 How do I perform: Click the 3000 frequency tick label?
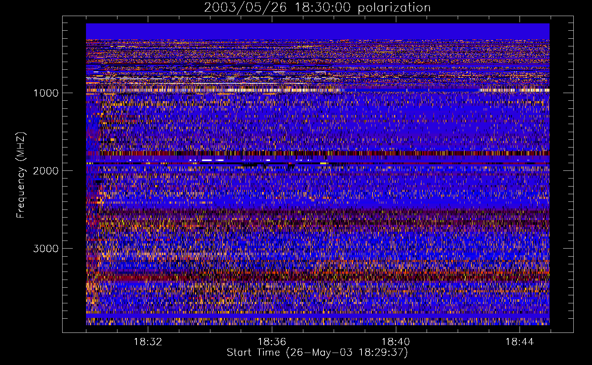pyautogui.click(x=46, y=249)
